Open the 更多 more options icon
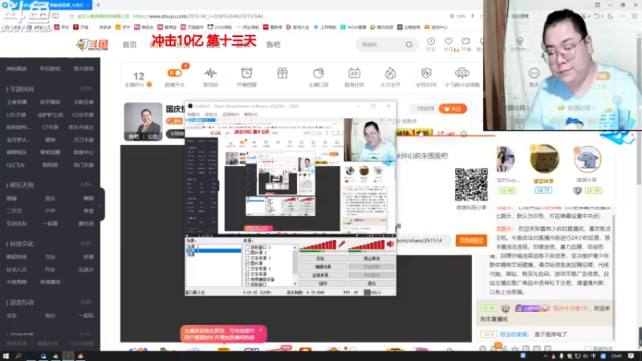This screenshot has height=361, width=642. click(534, 73)
